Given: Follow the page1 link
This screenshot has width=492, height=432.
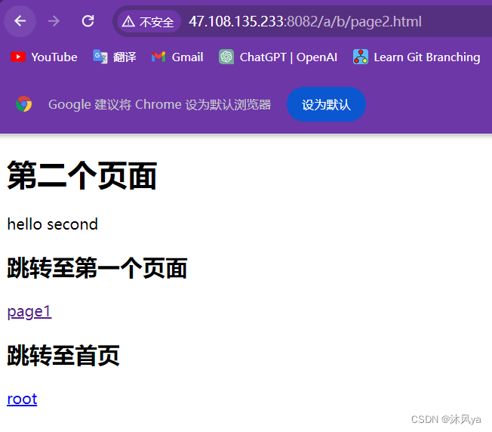Looking at the screenshot, I should [29, 311].
